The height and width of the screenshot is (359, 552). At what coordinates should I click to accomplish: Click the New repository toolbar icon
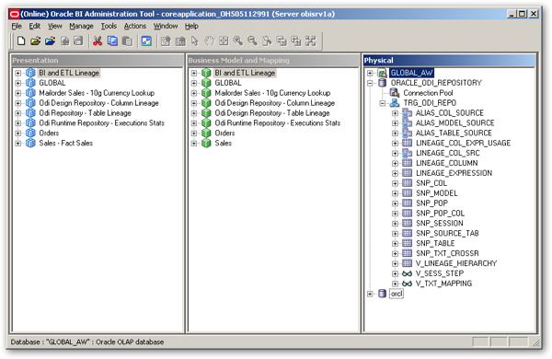click(21, 41)
